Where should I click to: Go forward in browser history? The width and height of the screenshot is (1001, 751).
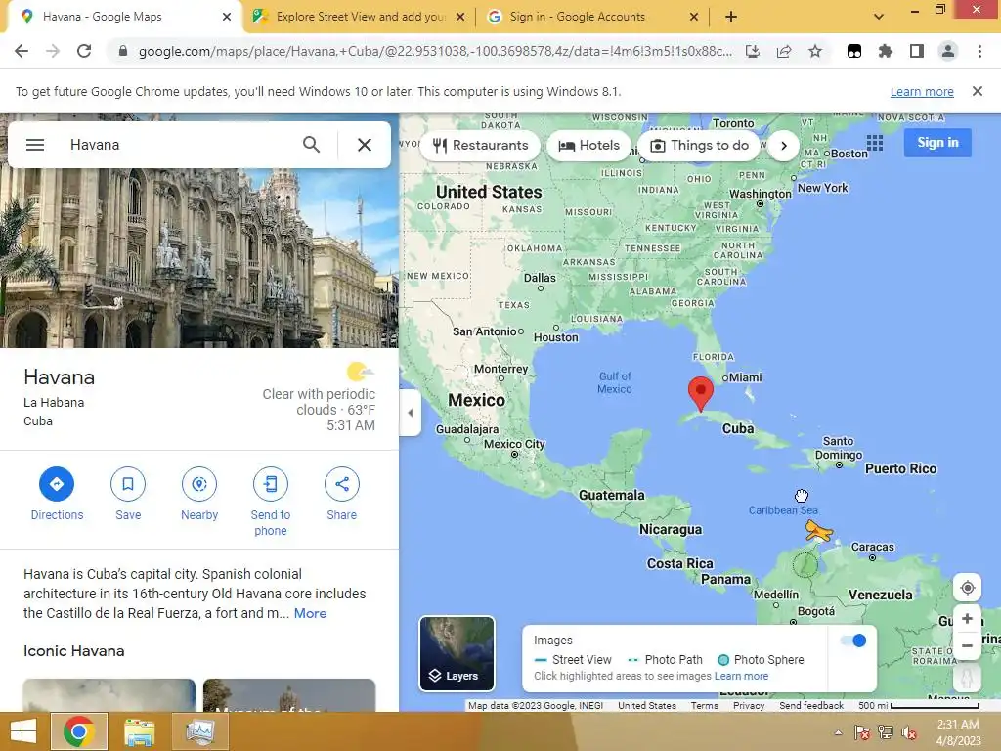(x=53, y=51)
